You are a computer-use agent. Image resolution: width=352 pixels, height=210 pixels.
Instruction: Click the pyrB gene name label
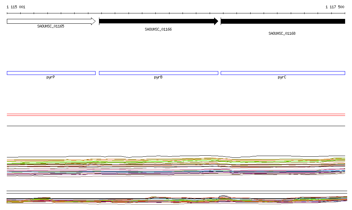click(x=158, y=77)
